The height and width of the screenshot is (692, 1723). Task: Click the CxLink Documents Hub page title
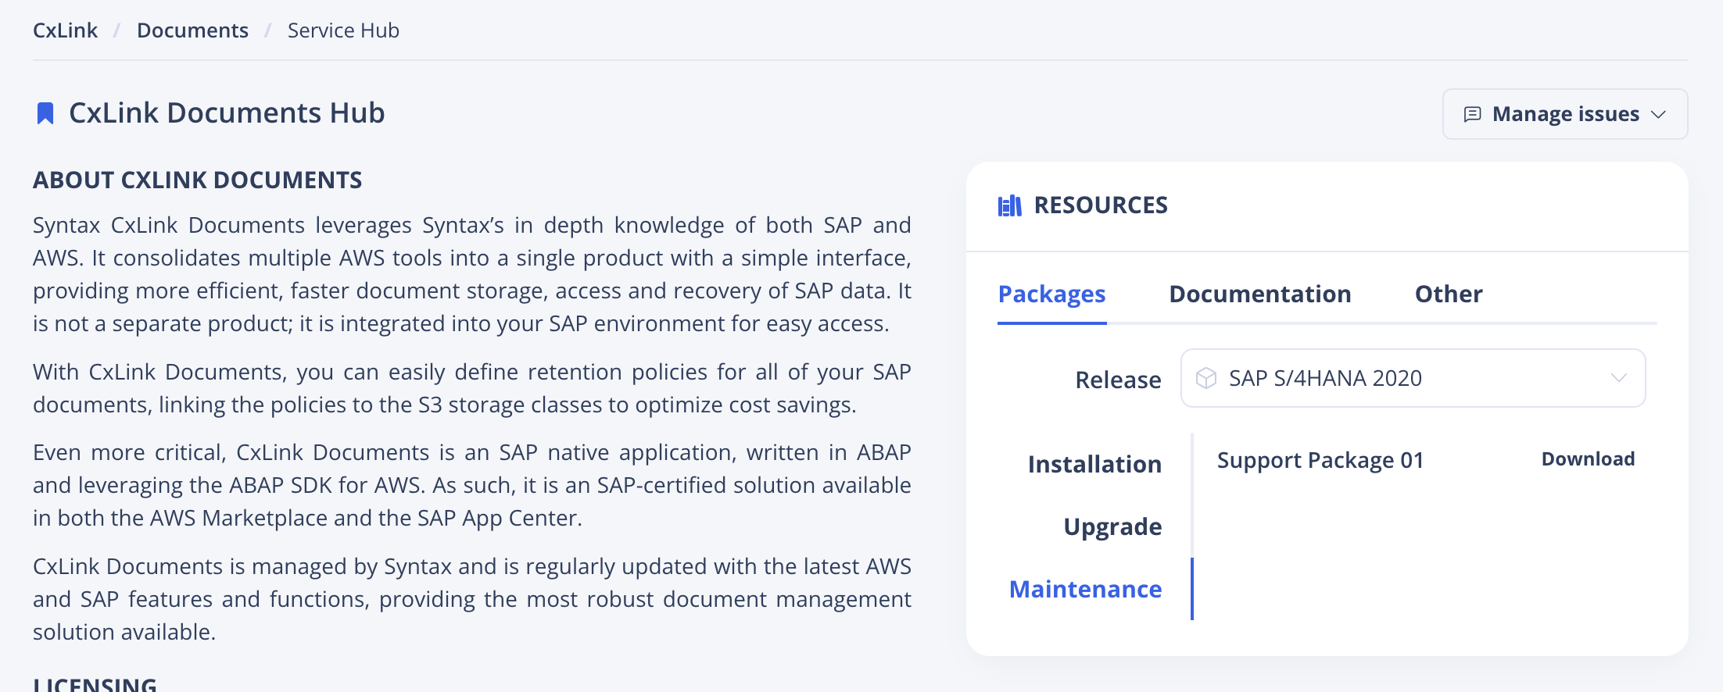point(227,113)
